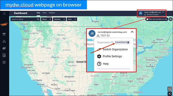Screen dimensions: 173x96
Task: Click the camera icon in left sidebar
Action: click(x=4, y=34)
